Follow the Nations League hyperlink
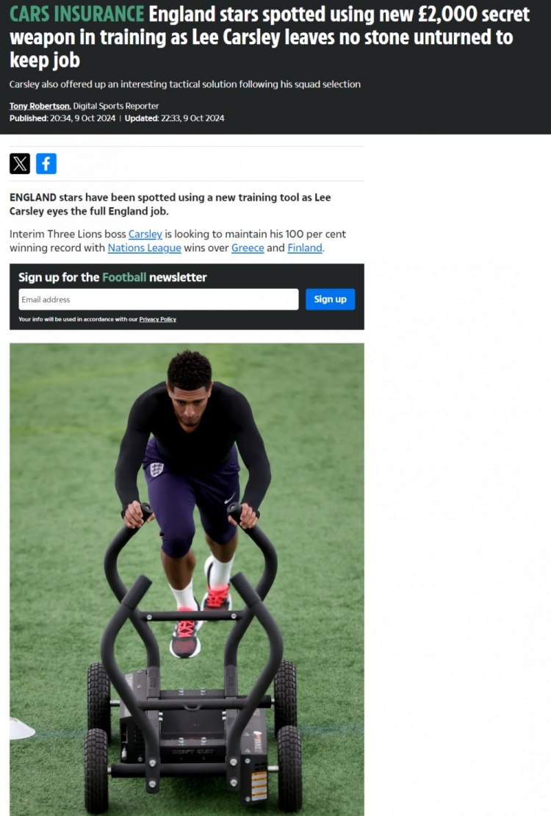The image size is (551, 816). [x=144, y=248]
